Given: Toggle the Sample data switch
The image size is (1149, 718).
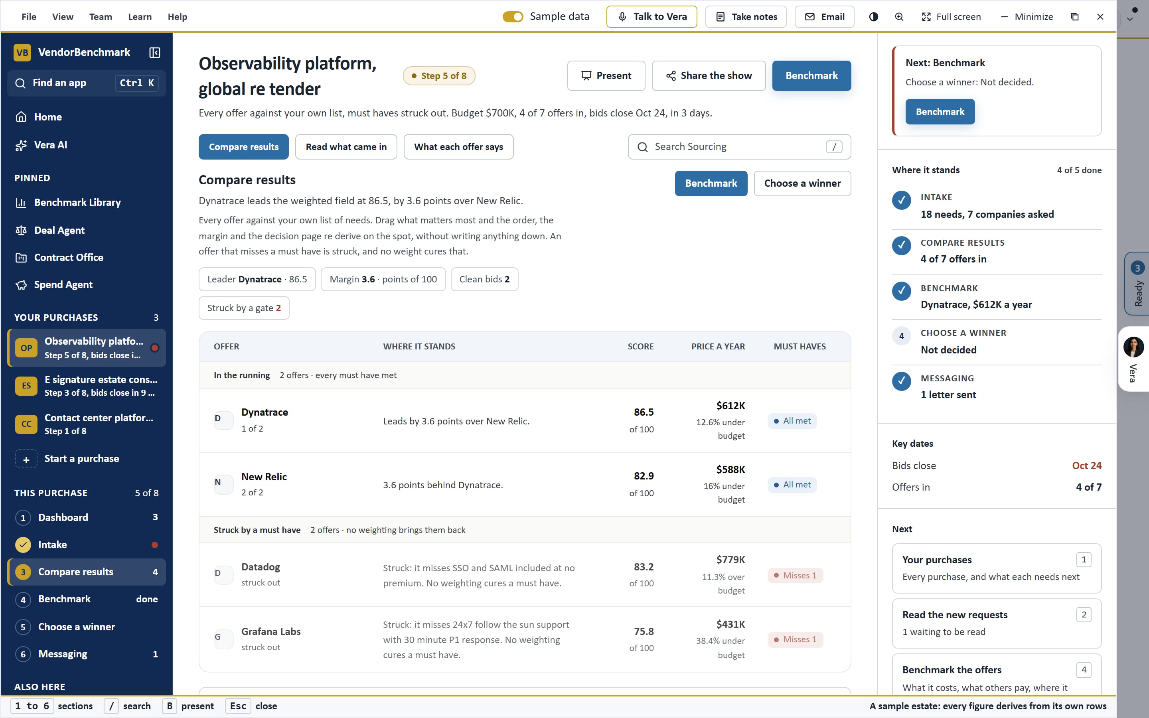Looking at the screenshot, I should (x=513, y=17).
